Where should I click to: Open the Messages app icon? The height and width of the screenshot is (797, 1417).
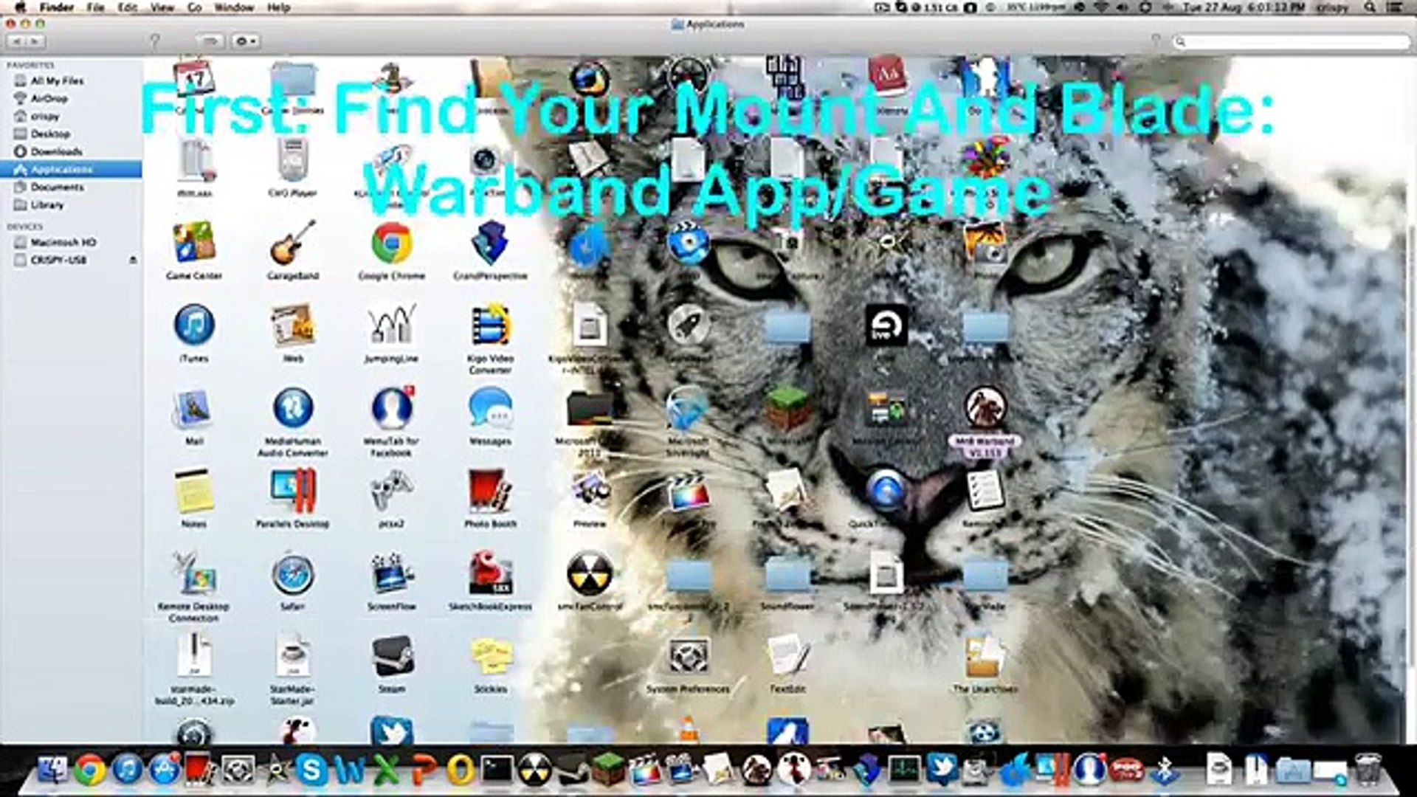coord(490,408)
